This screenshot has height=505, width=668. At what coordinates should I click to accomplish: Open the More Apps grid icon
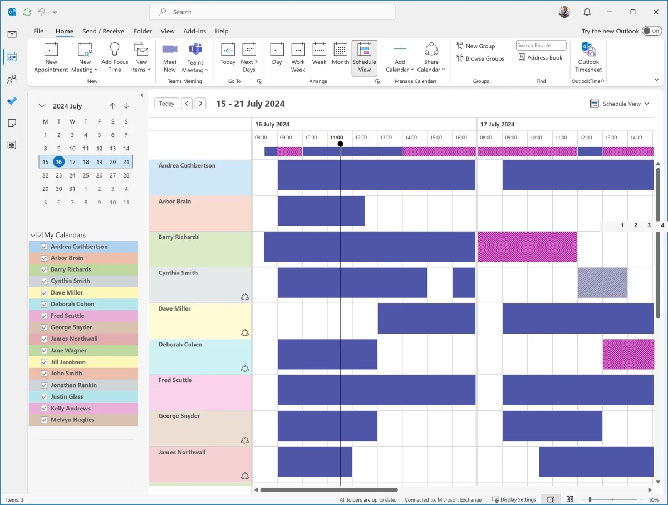tap(12, 145)
